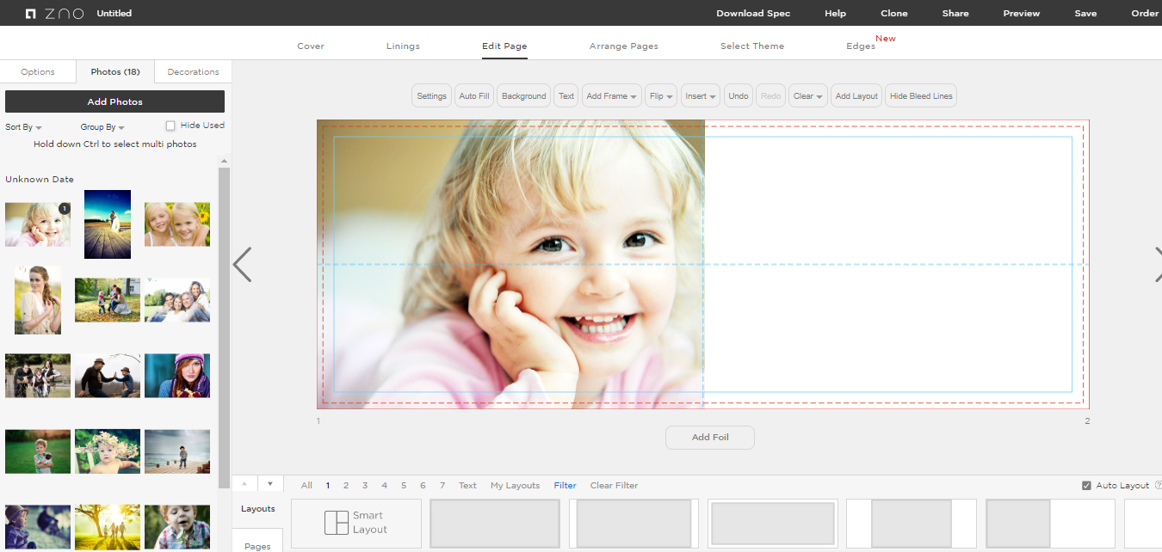Auto Fill the page with photos

(x=473, y=95)
